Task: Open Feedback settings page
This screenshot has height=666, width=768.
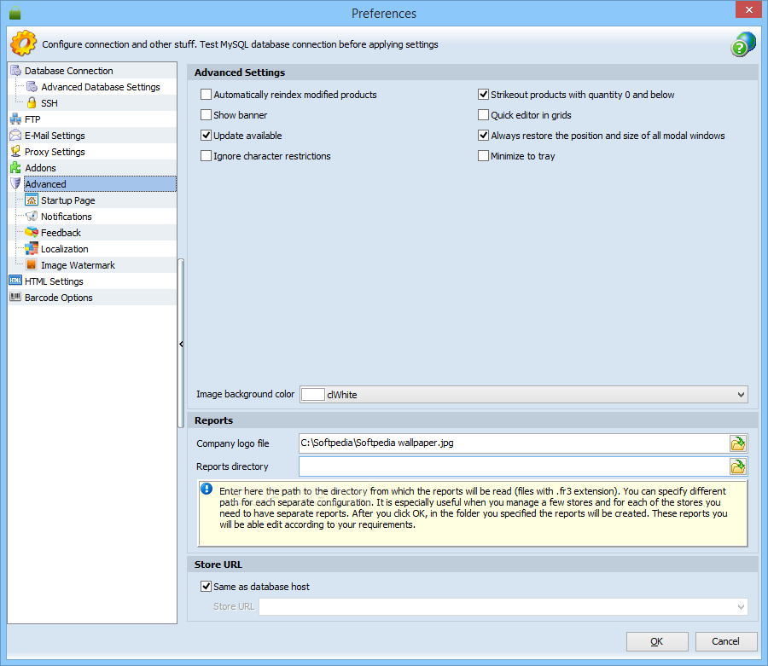Action: click(x=61, y=232)
